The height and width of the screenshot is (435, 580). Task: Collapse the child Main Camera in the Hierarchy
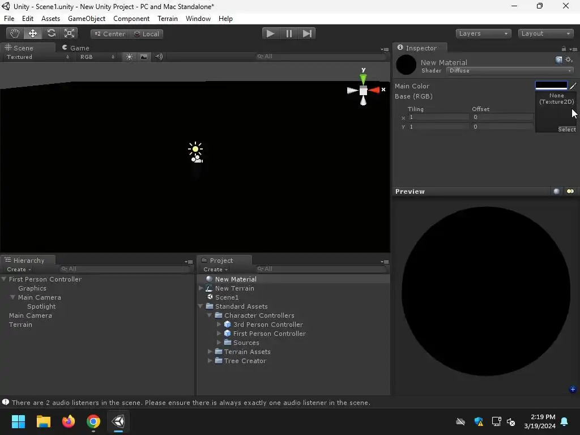(12, 297)
